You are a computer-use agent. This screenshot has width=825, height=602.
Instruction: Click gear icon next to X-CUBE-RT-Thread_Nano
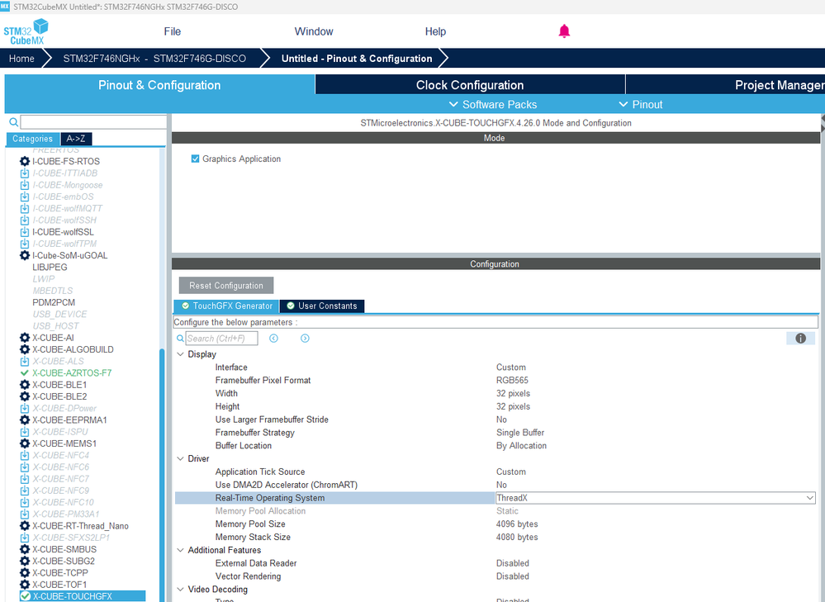[x=25, y=526]
